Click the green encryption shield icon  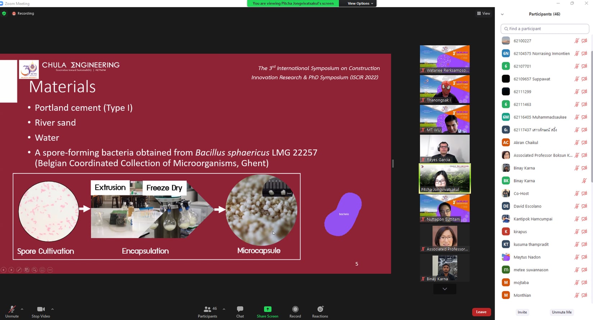(x=4, y=13)
